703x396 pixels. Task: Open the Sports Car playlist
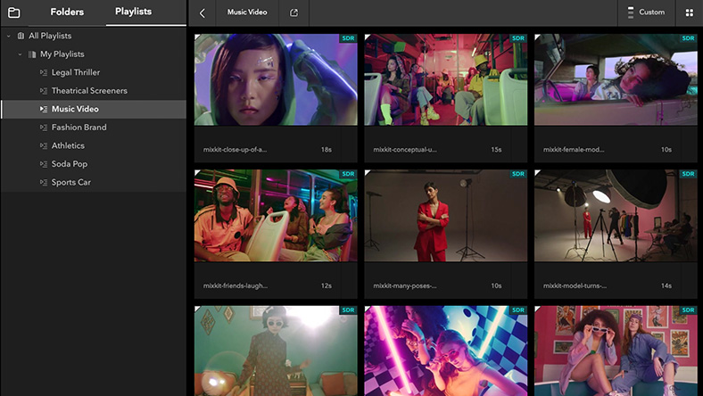(x=70, y=183)
